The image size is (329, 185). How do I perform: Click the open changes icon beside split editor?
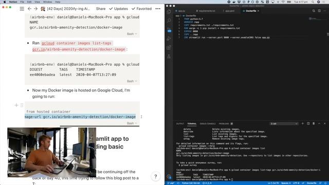tap(314, 11)
